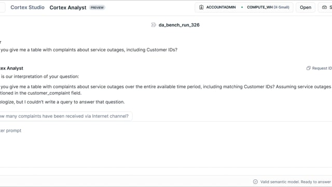Go back to Cortex Studio

(x=27, y=7)
